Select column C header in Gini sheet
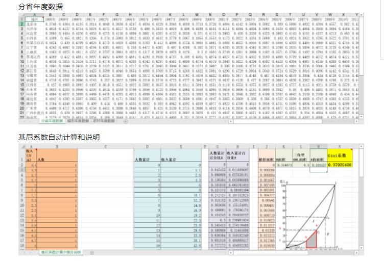Screen dimensions: 384x261 pyautogui.click(x=106, y=146)
